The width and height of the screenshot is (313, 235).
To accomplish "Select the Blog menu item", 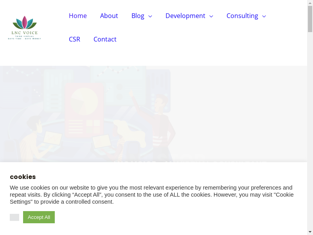I will tap(138, 16).
